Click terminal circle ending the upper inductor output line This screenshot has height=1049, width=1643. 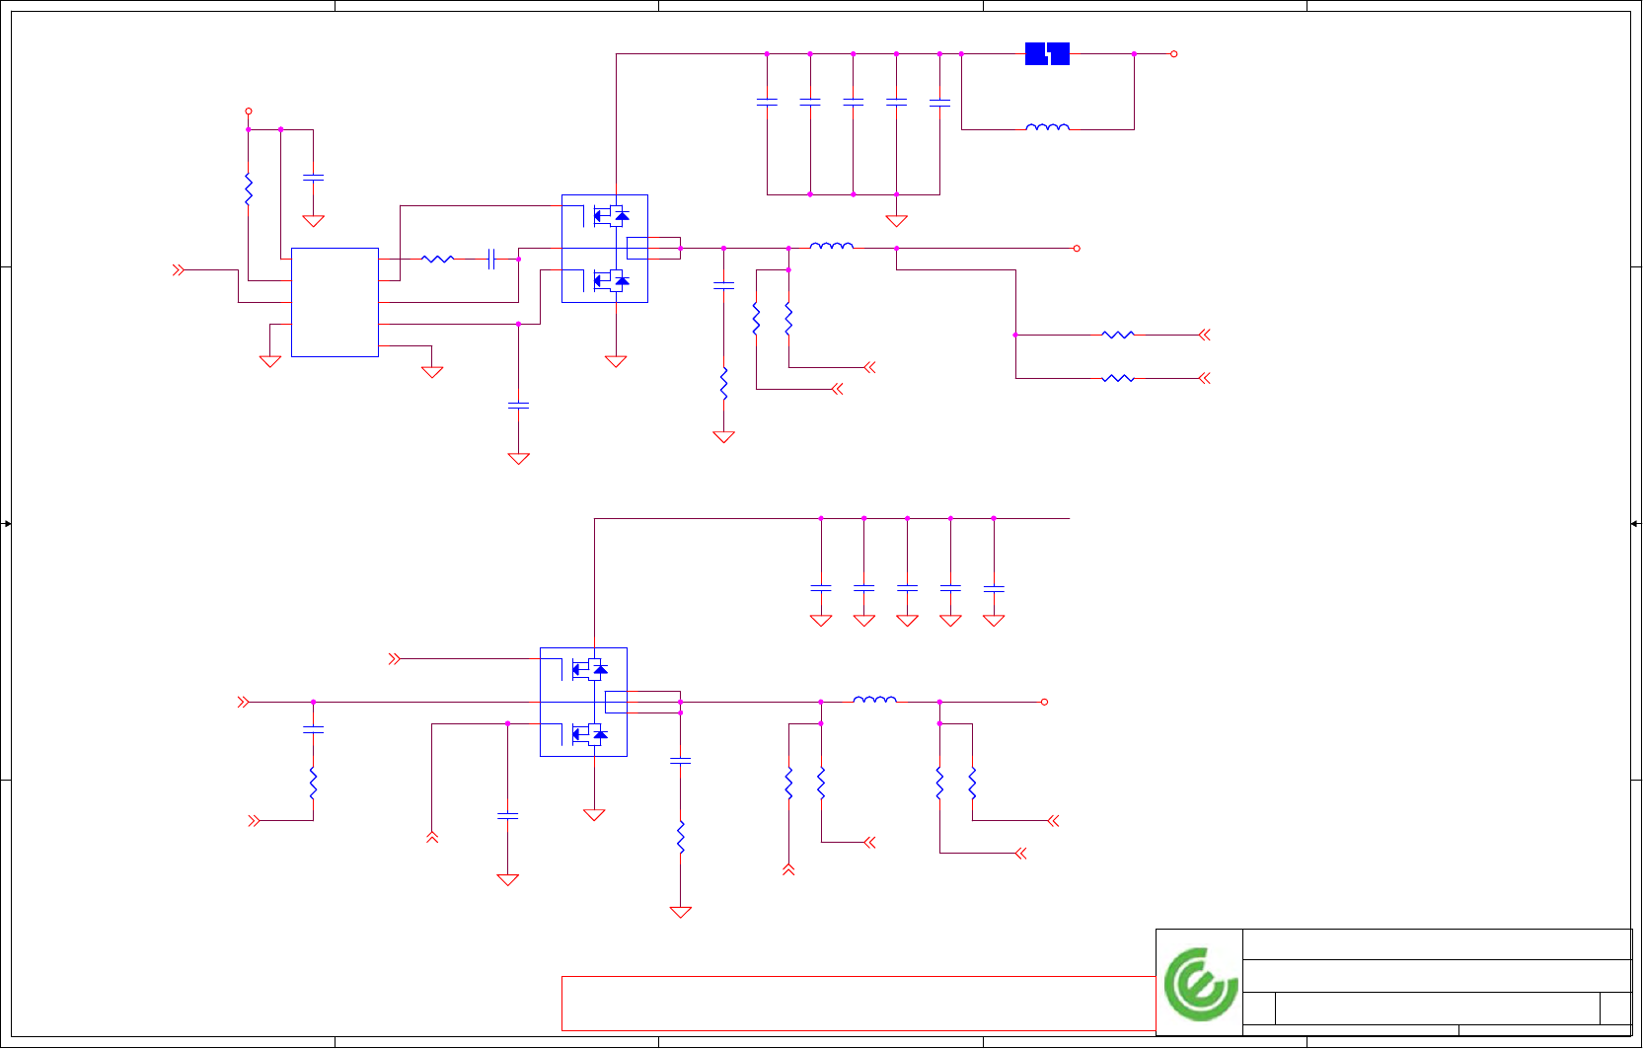click(1077, 249)
